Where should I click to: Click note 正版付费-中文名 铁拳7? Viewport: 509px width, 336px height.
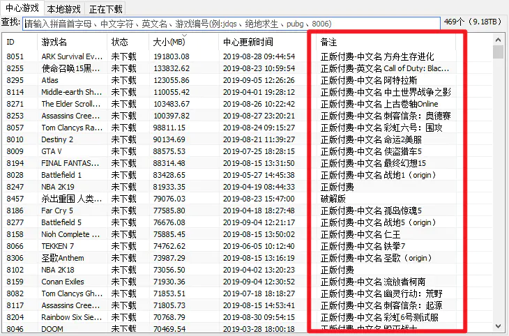pos(363,246)
